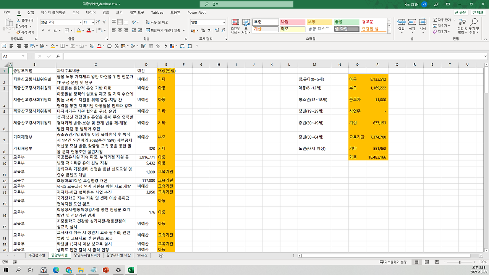Image resolution: width=489 pixels, height=275 pixels.
Task: Expand the font color dropdown arrow
Action: (93, 30)
